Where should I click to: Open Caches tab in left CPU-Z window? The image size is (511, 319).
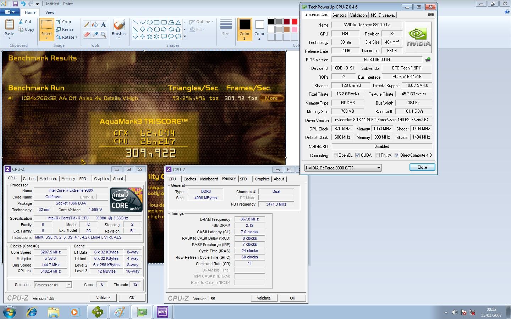click(29, 179)
